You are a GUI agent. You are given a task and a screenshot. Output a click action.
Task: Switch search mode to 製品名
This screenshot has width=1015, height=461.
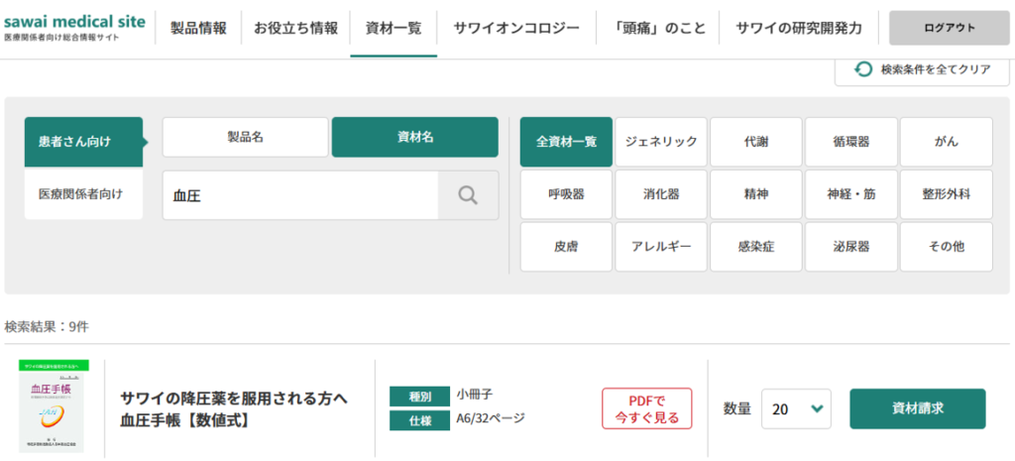pos(246,137)
